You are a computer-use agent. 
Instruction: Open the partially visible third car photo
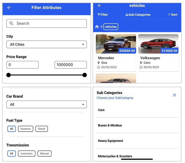click(116, 78)
